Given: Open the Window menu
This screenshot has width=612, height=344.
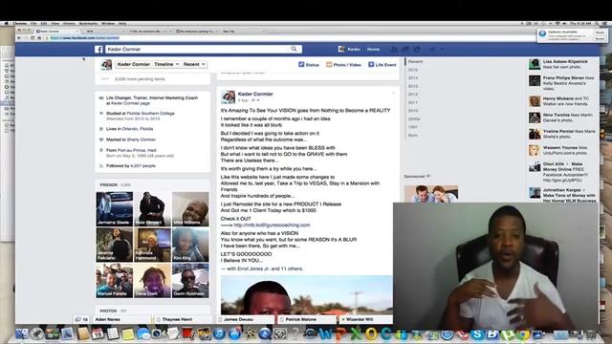Looking at the screenshot, I should (x=108, y=24).
